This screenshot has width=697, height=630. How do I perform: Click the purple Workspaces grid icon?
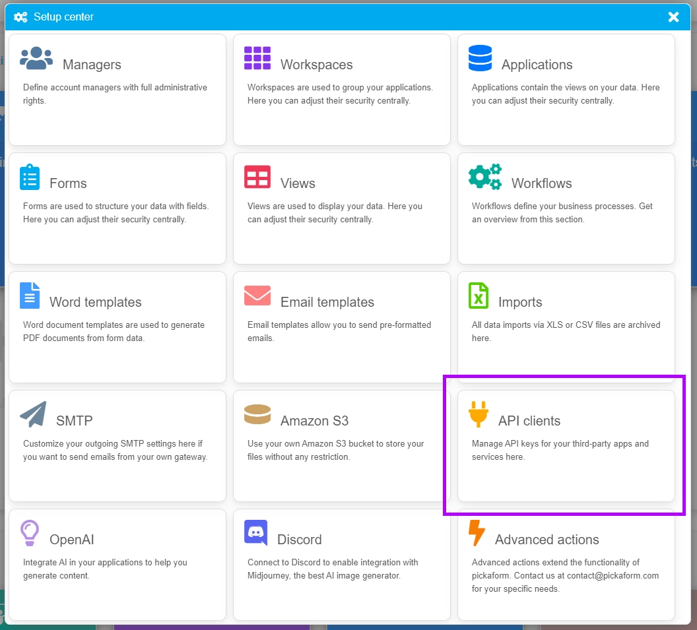point(257,59)
